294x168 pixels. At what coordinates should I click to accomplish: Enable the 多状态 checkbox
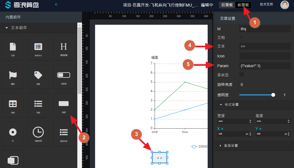[x=242, y=74]
